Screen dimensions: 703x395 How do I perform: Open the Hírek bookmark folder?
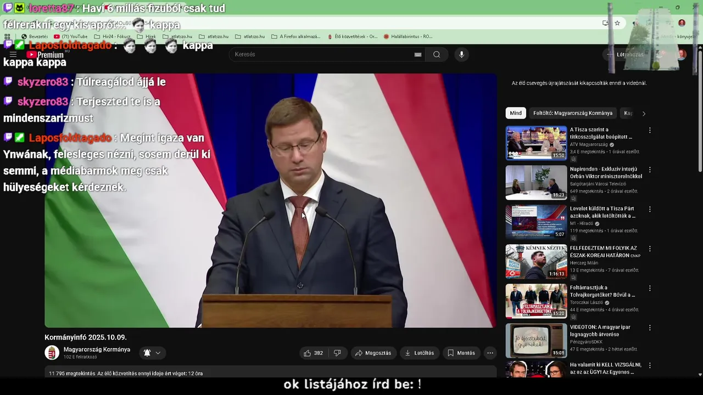tap(146, 37)
